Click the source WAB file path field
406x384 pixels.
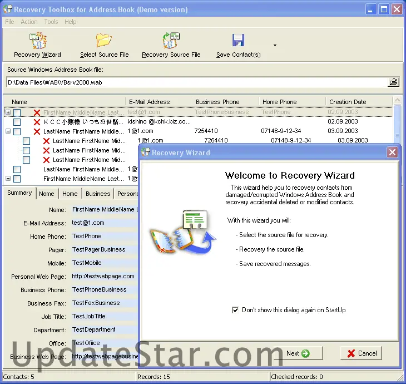(197, 82)
